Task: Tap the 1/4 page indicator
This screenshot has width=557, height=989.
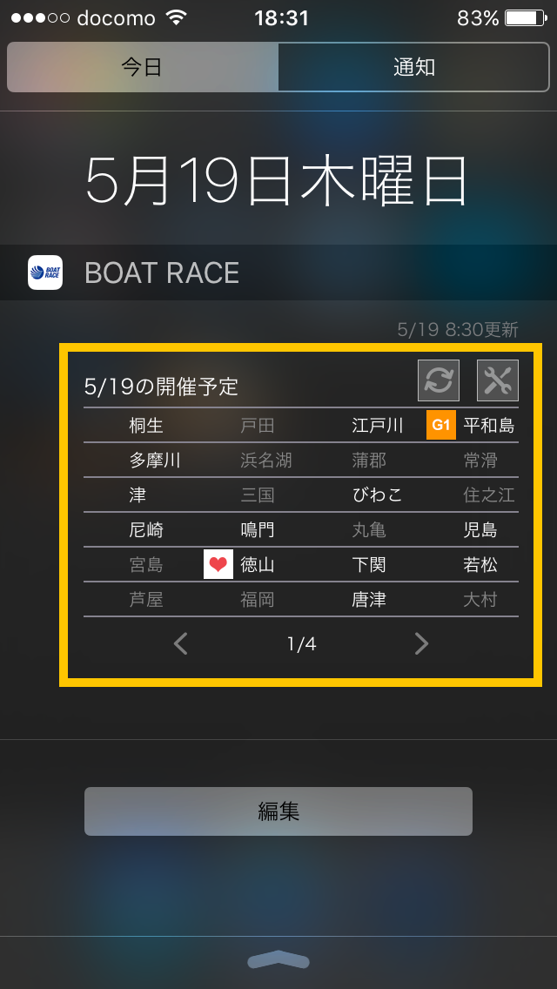Action: click(301, 644)
